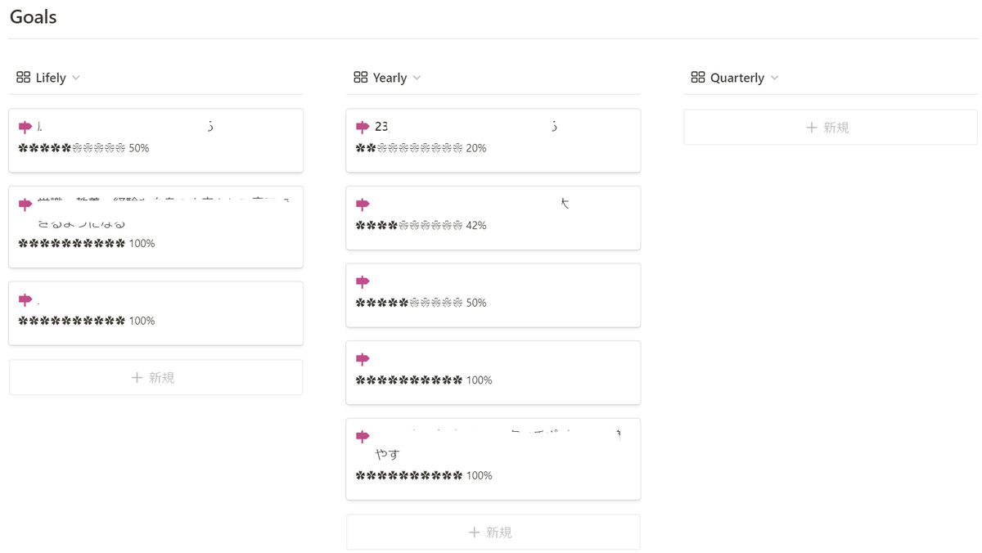Viewport: 982px width, 553px height.
Task: Add a new item under Yearly with 新規
Action: click(493, 532)
